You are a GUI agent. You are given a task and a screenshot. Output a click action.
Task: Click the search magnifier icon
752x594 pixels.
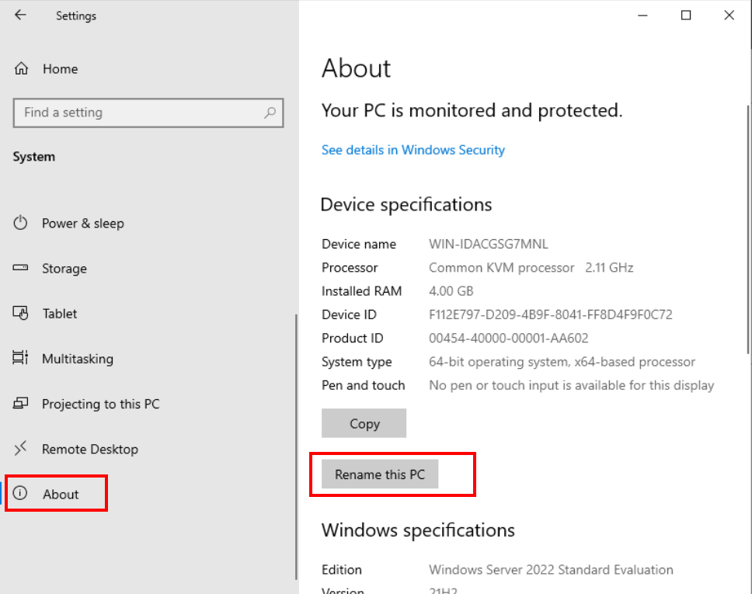pos(270,113)
